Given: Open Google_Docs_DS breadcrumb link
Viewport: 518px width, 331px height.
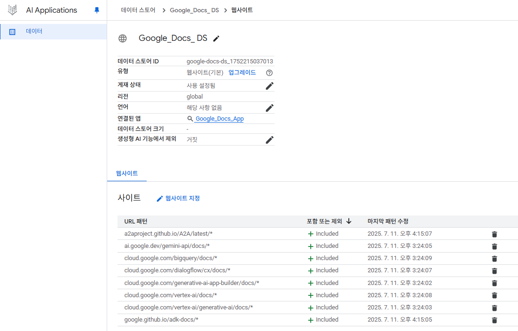Looking at the screenshot, I should (194, 10).
